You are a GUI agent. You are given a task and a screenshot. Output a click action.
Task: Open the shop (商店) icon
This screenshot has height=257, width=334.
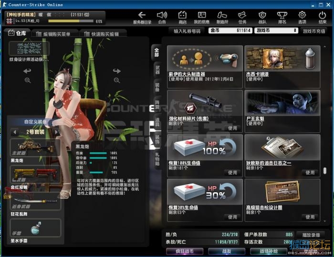[x=182, y=18]
